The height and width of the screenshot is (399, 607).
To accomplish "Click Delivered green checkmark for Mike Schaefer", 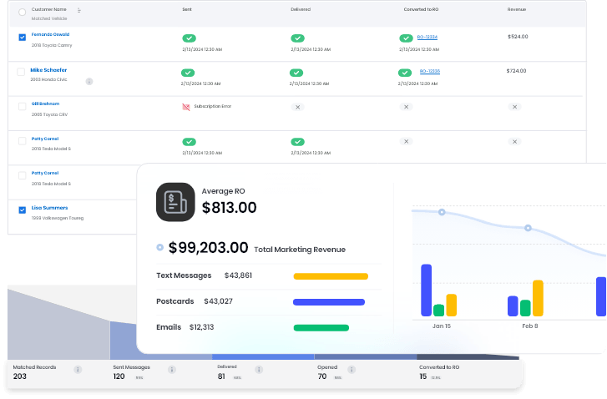I will 296,73.
